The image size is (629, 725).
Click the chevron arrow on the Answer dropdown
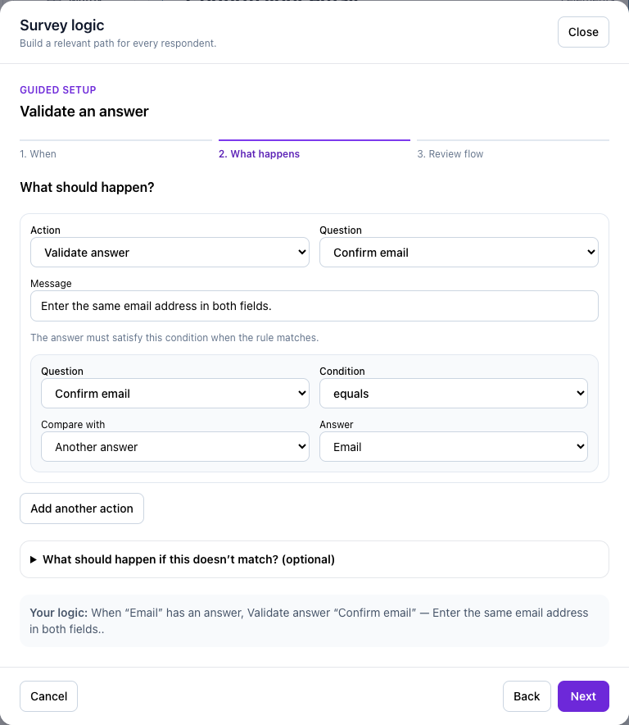581,446
